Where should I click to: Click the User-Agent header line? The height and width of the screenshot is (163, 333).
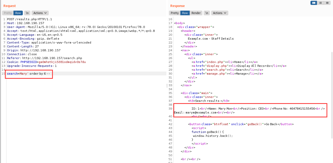[x=76, y=27]
